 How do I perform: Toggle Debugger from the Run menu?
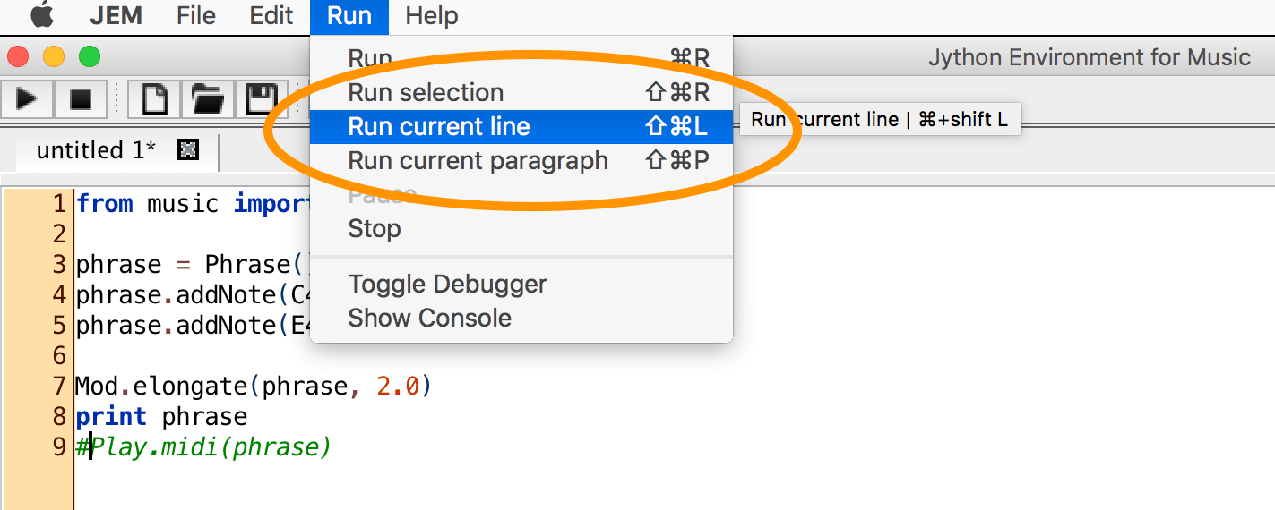pyautogui.click(x=447, y=285)
